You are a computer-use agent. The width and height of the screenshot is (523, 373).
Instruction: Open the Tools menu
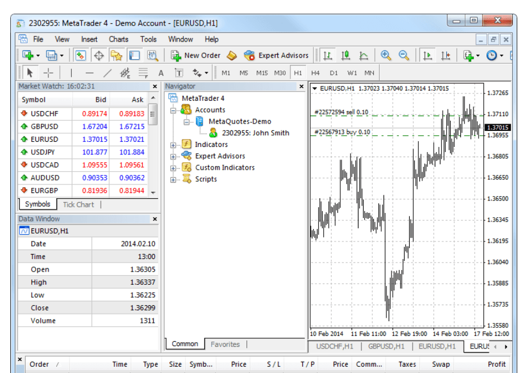pos(149,39)
